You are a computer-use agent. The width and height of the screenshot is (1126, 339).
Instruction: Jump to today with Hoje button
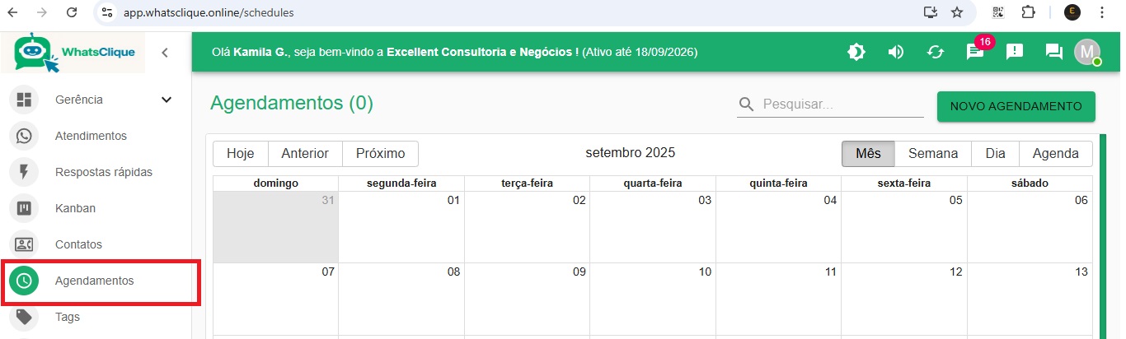click(x=241, y=154)
